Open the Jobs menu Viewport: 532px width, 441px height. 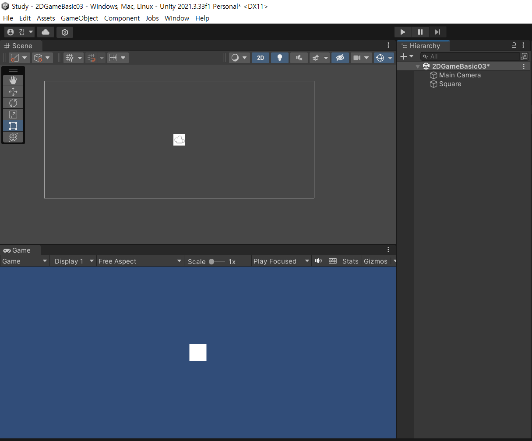pos(152,18)
